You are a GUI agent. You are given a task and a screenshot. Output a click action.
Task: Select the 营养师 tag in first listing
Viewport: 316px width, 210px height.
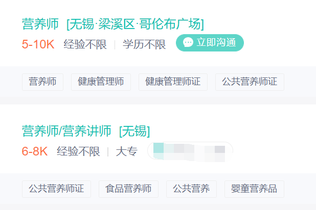43,82
